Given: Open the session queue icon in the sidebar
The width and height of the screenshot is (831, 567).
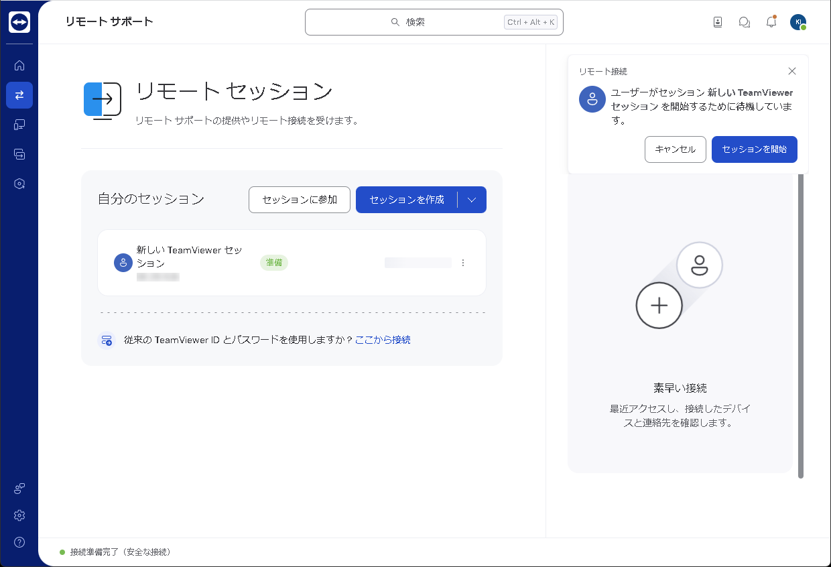Looking at the screenshot, I should (19, 154).
